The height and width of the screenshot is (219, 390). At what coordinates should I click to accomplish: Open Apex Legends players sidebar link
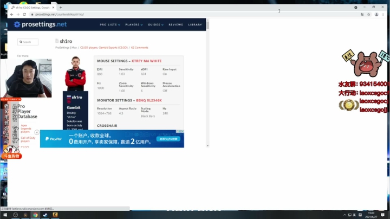click(x=26, y=128)
